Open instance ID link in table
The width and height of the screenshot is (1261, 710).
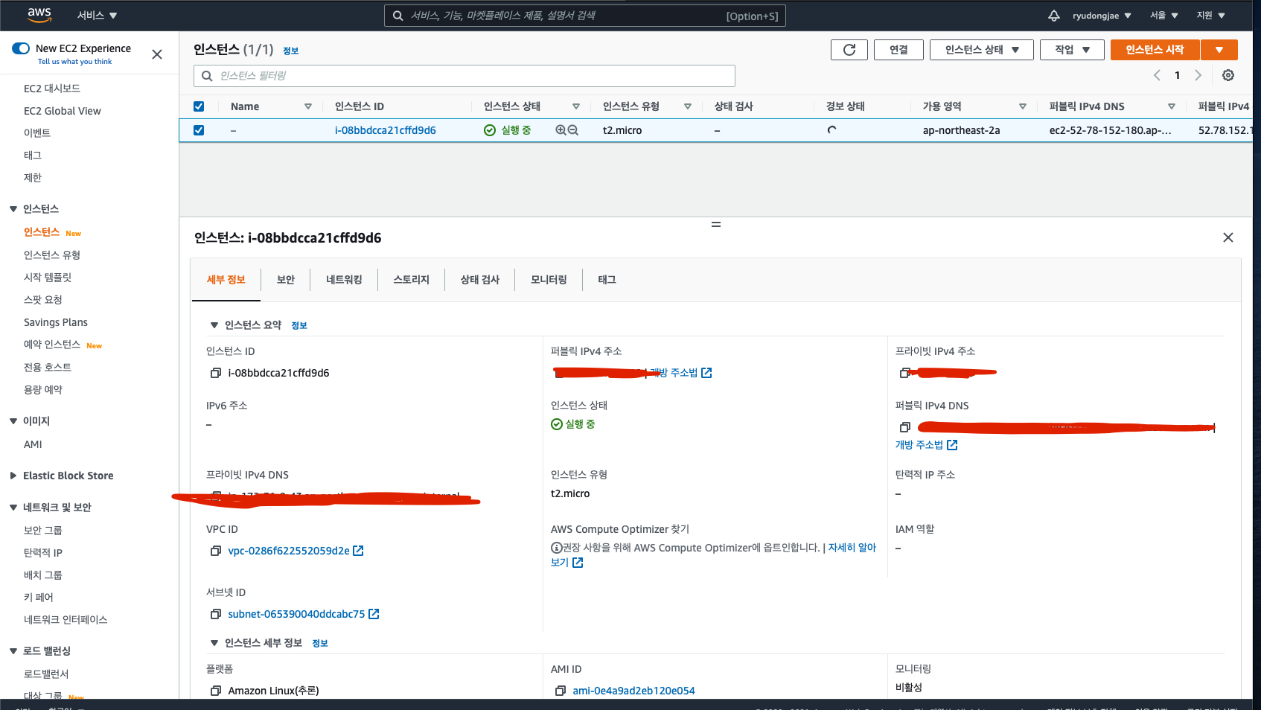pyautogui.click(x=386, y=130)
